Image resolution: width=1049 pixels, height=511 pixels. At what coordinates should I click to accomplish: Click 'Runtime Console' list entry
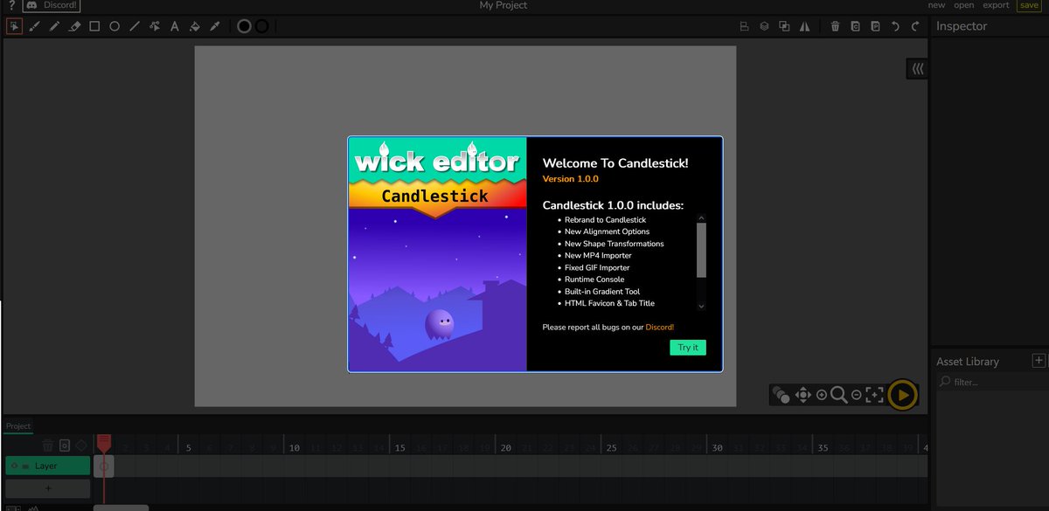tap(594, 280)
